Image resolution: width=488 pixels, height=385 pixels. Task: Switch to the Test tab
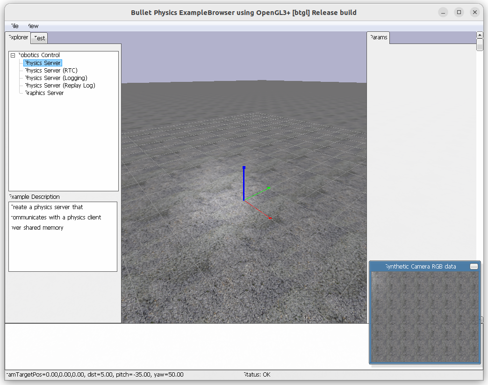coord(39,38)
